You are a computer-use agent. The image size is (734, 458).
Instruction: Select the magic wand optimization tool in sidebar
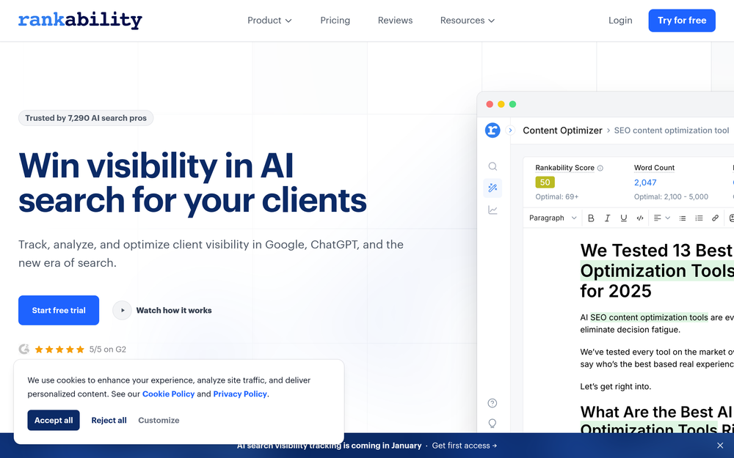point(493,188)
